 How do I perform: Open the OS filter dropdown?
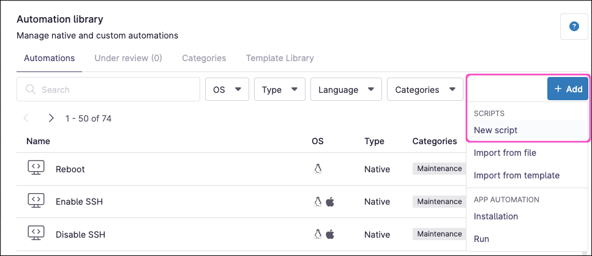point(227,89)
